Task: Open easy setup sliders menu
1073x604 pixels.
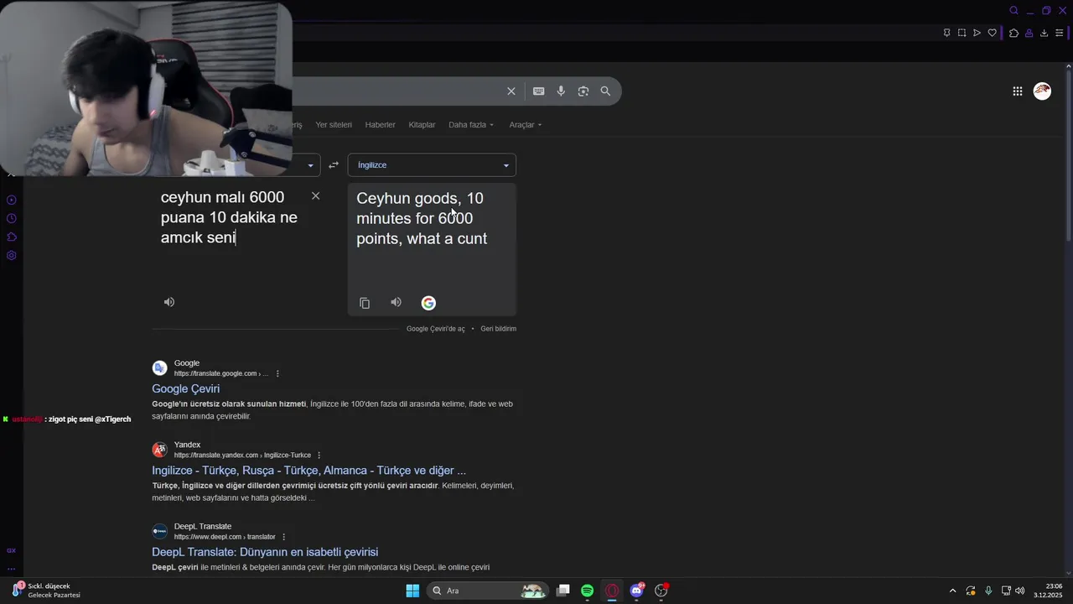Action: 1060,33
